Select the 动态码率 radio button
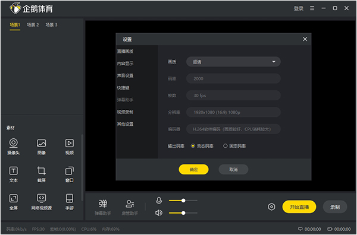 pos(193,146)
